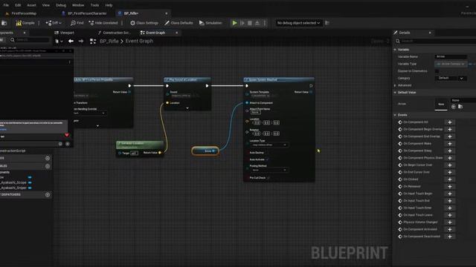Click the debug object locate icon
476x267 pixels.
(x=327, y=23)
